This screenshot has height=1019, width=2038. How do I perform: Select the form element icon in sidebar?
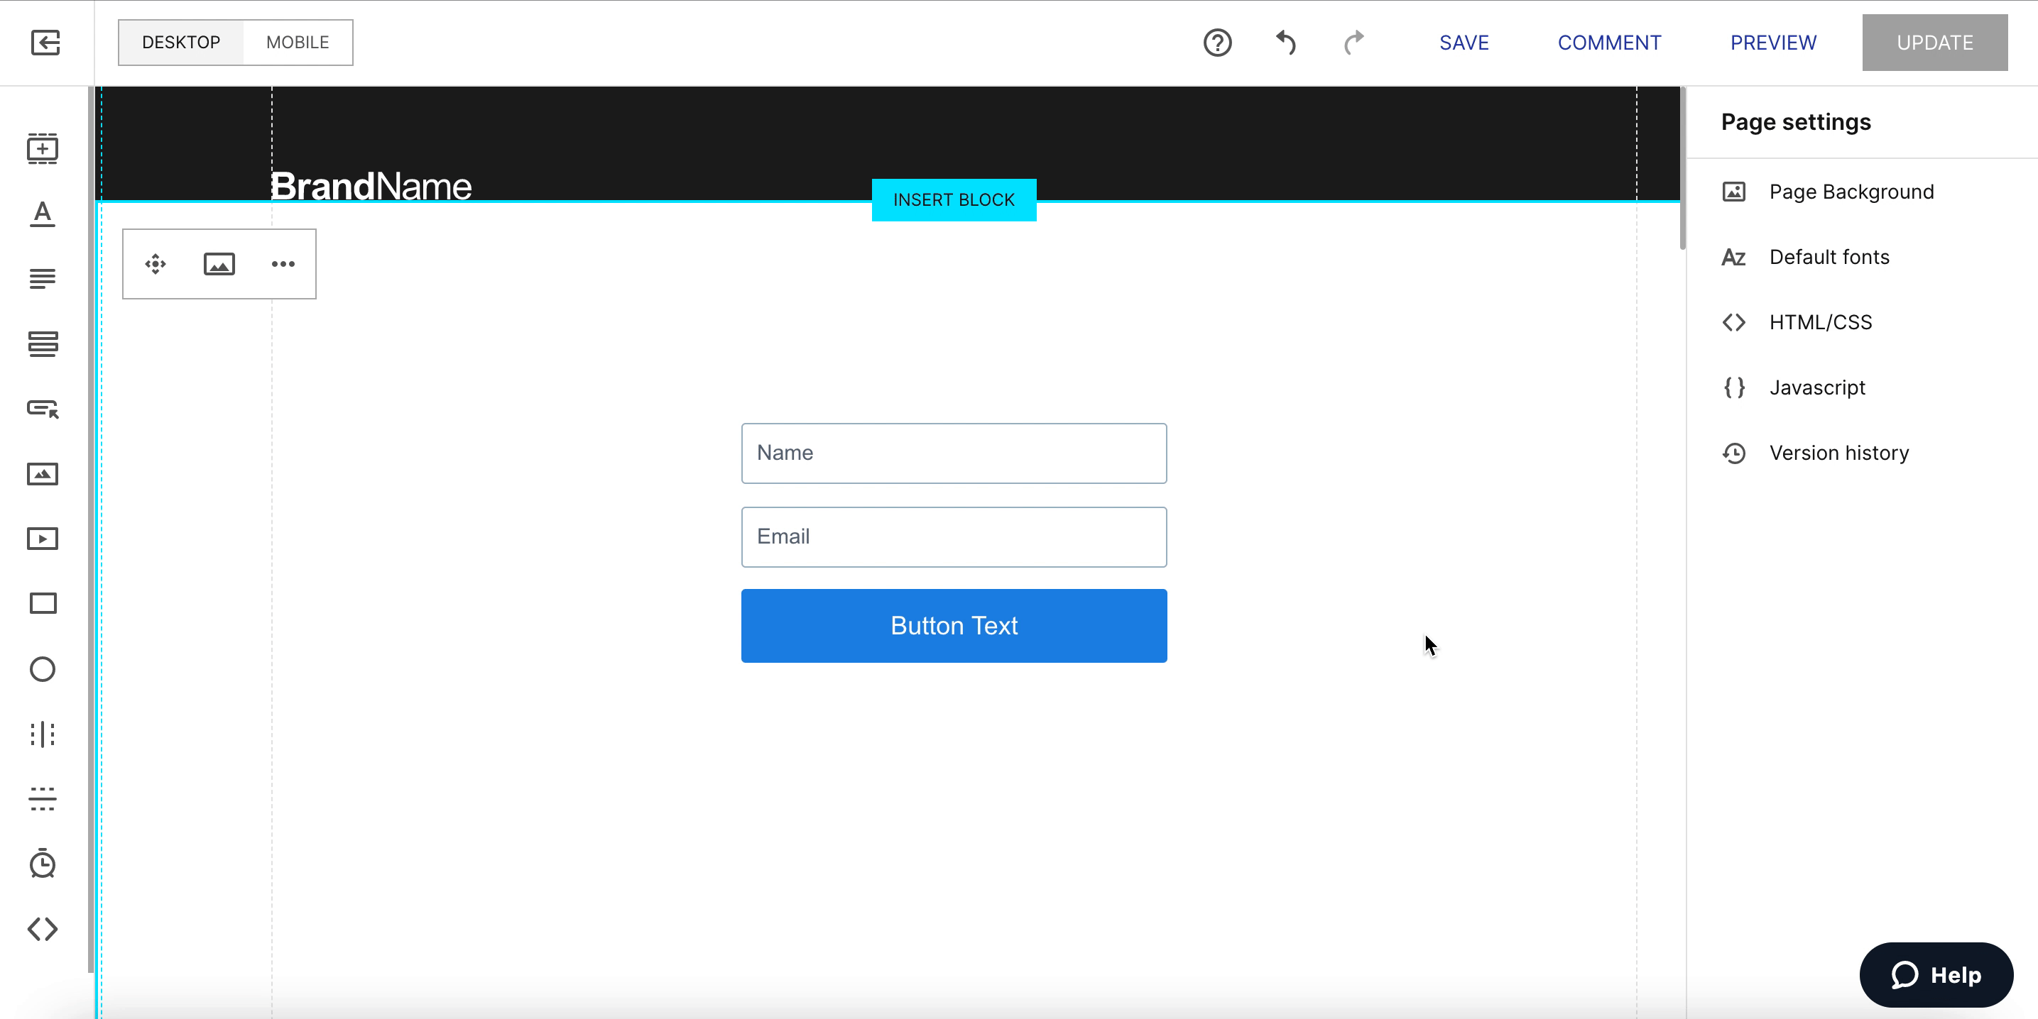point(43,344)
